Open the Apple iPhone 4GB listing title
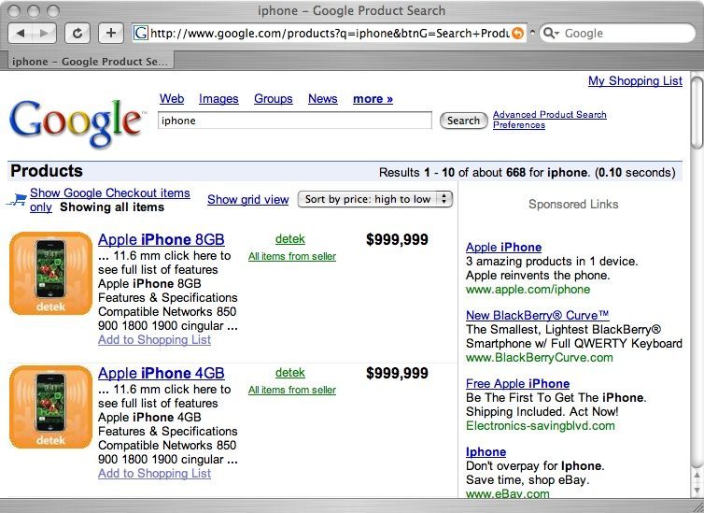The image size is (704, 513). [162, 373]
